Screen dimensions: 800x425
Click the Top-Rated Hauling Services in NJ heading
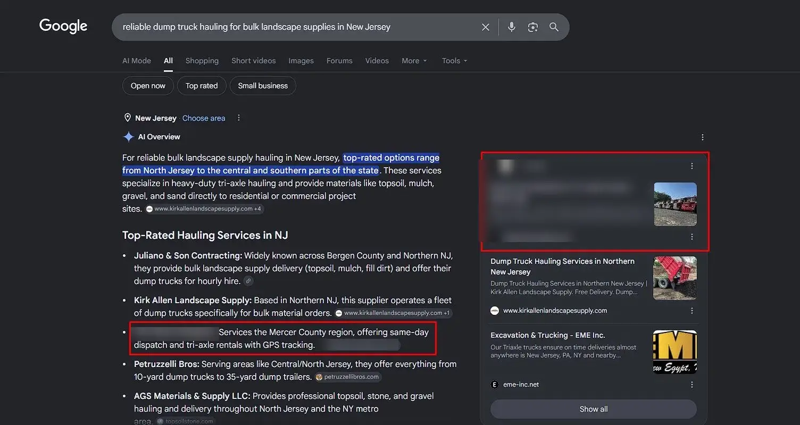[205, 235]
